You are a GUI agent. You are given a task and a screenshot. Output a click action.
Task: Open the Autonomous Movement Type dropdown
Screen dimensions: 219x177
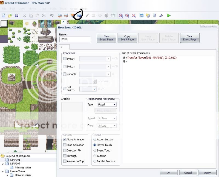pyautogui.click(x=107, y=104)
